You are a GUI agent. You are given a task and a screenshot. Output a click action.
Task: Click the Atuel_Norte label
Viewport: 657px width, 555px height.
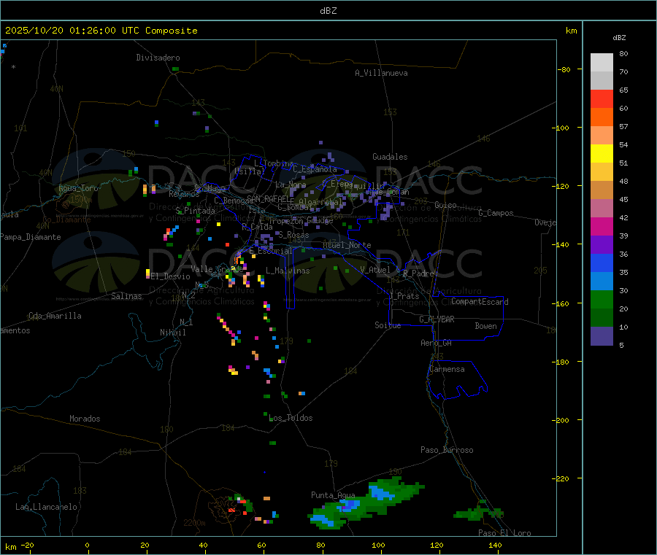tap(347, 245)
